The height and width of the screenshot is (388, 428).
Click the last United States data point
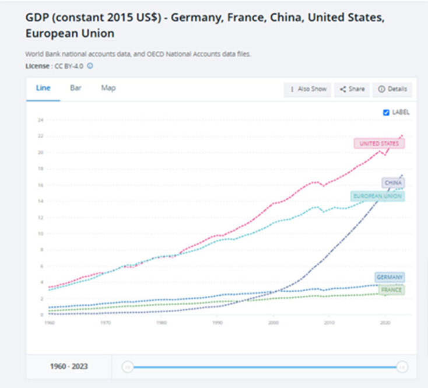click(x=402, y=135)
